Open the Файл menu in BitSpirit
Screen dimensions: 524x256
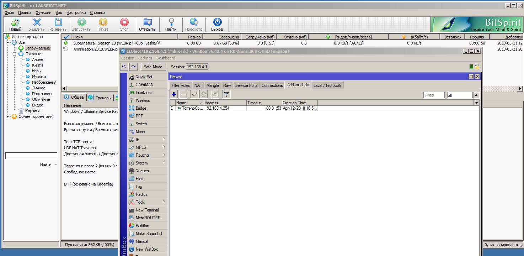(x=9, y=12)
